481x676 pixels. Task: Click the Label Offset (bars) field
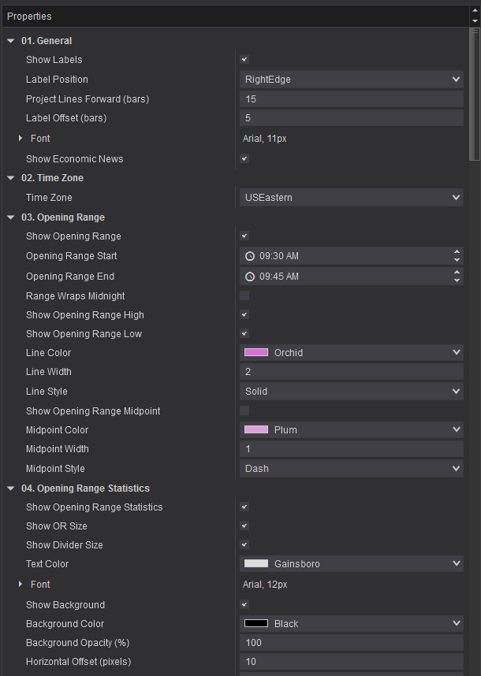coord(352,118)
